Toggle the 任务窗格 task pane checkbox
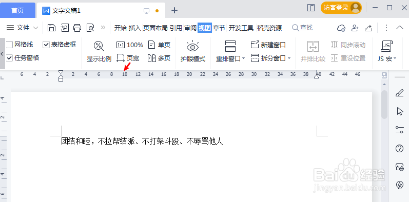The height and width of the screenshot is (202, 409). click(9, 58)
